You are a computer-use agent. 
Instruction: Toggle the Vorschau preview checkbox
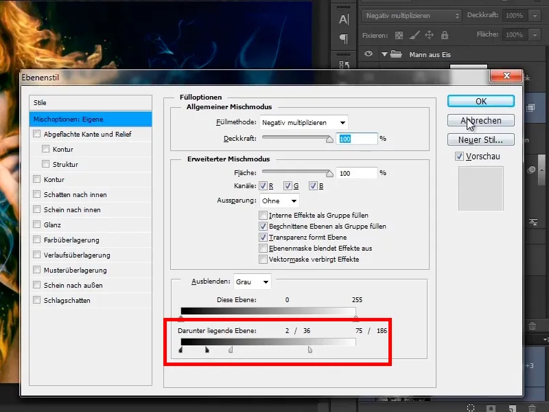coord(459,157)
